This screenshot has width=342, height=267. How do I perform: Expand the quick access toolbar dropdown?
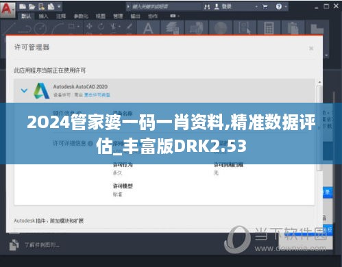pos(59,7)
